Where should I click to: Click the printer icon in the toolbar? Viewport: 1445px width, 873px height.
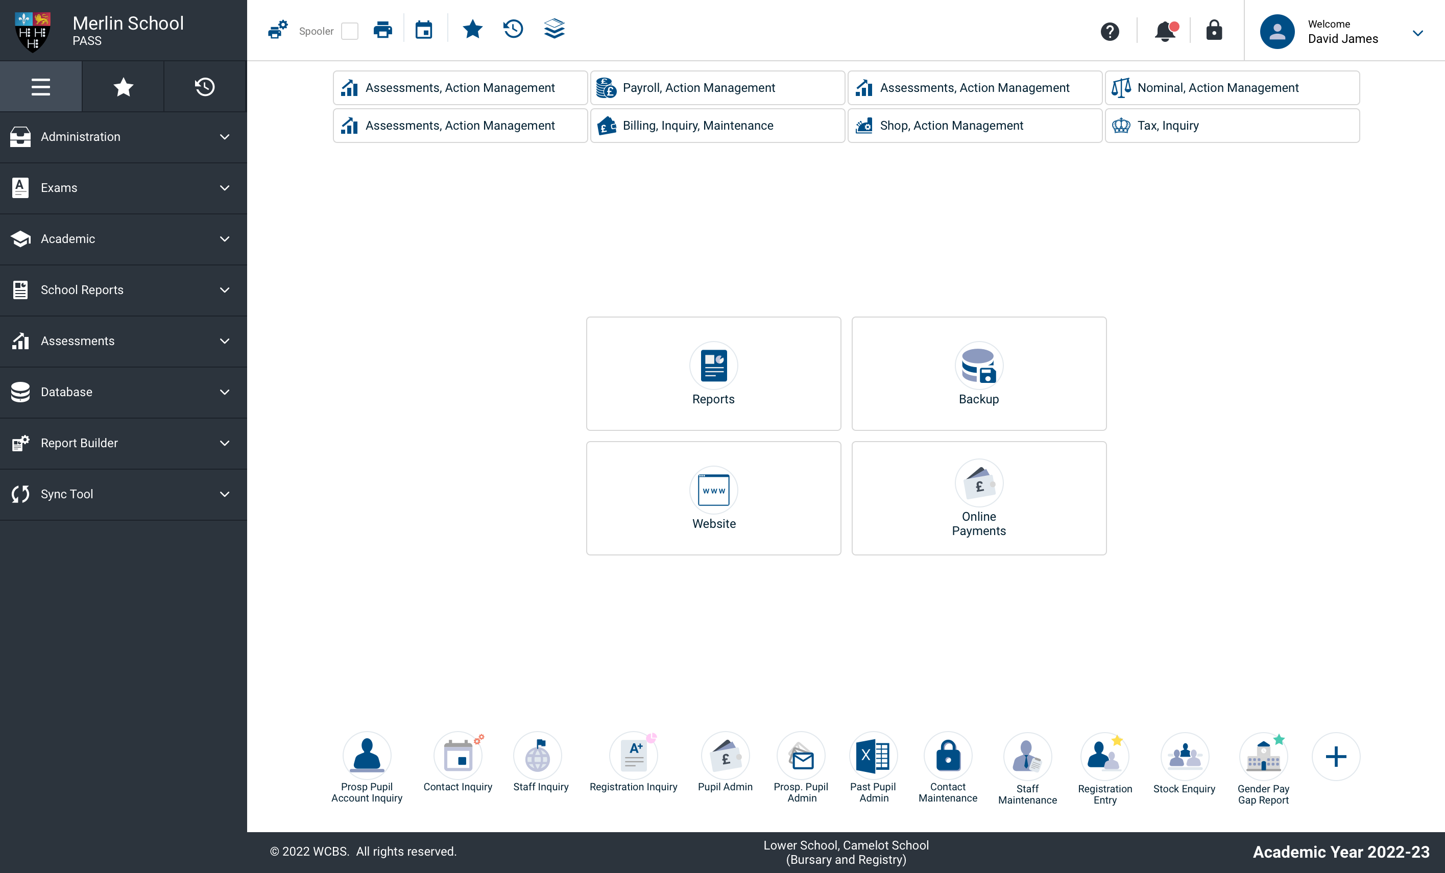[x=382, y=29]
